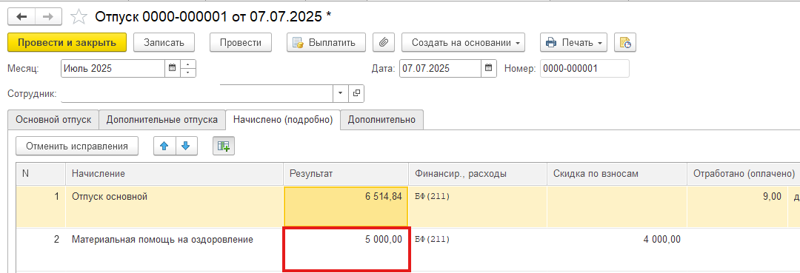Open the calendar picker for Месяц field
Viewport: 800px width, 273px height.
pyautogui.click(x=173, y=68)
